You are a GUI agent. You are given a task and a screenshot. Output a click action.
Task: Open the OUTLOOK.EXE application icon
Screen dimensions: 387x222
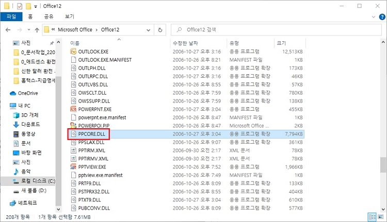click(x=73, y=52)
